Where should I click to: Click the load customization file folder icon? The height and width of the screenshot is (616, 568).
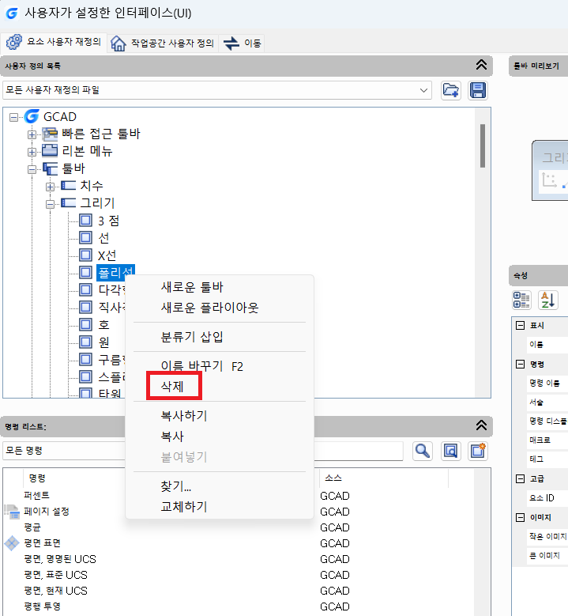pyautogui.click(x=451, y=90)
